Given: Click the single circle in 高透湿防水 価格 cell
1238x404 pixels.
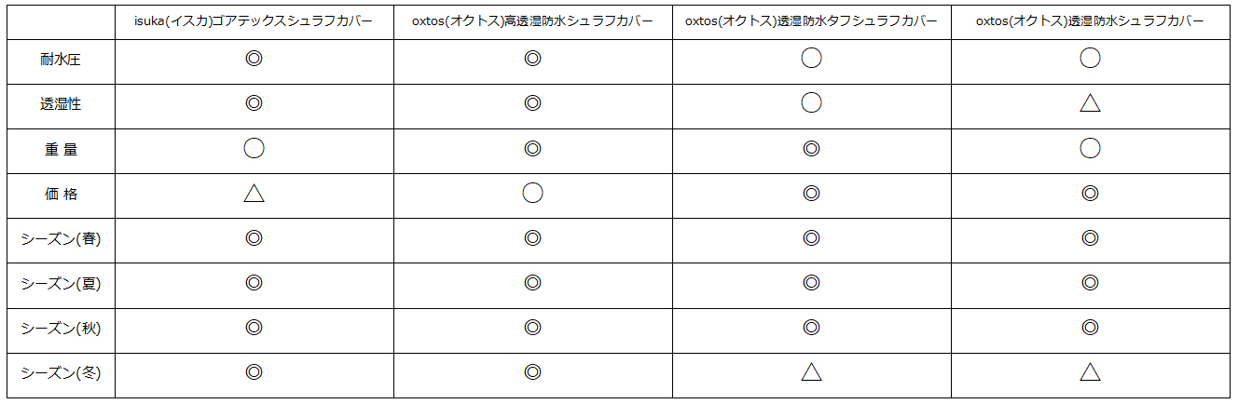Looking at the screenshot, I should click(x=532, y=193).
